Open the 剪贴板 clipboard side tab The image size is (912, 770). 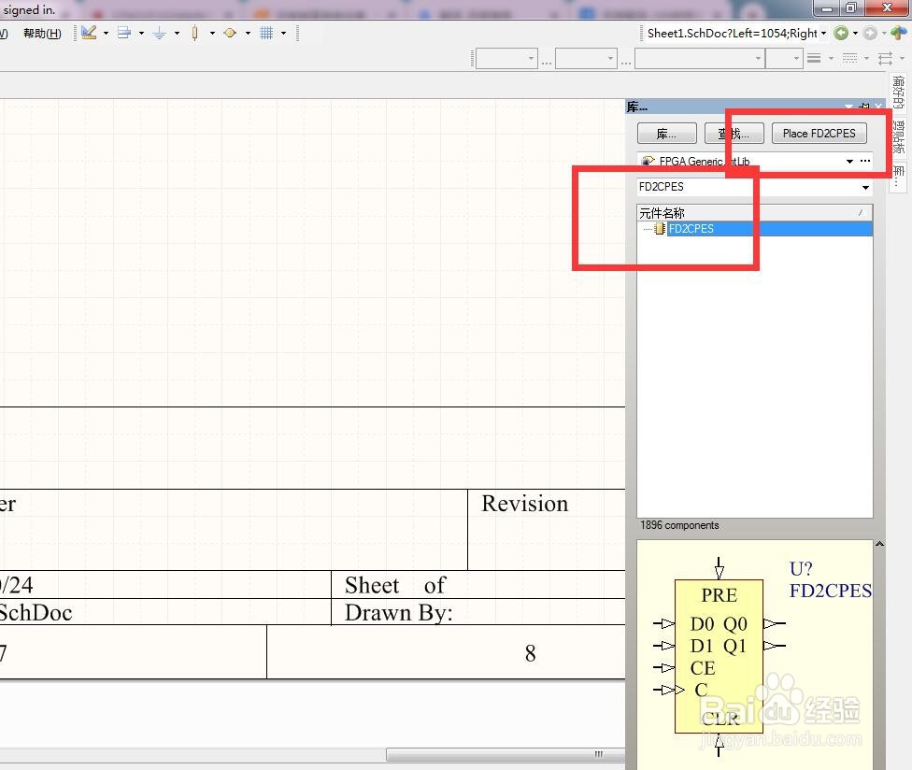pyautogui.click(x=899, y=137)
